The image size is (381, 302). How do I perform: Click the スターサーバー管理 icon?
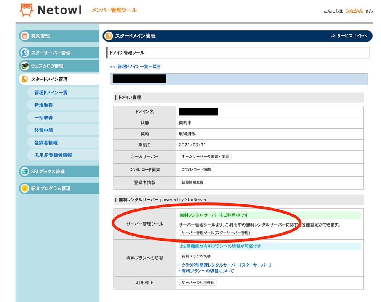pyautogui.click(x=25, y=53)
